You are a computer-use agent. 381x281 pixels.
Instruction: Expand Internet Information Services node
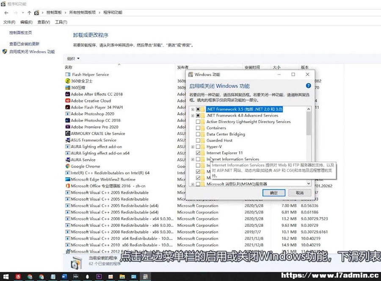(193, 159)
